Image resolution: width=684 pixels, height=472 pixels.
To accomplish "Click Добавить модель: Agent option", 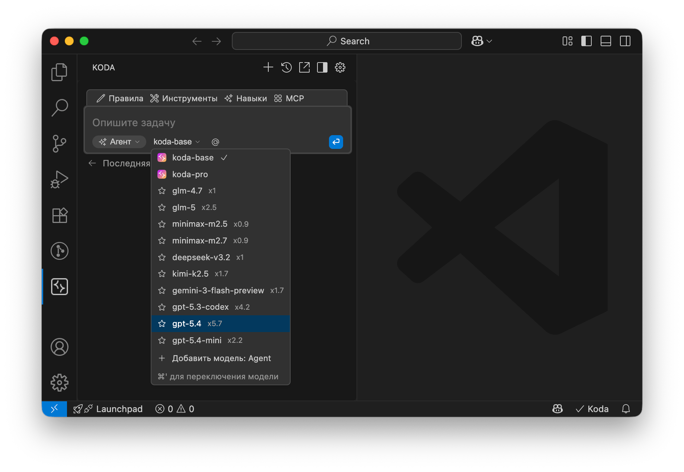I will (221, 358).
